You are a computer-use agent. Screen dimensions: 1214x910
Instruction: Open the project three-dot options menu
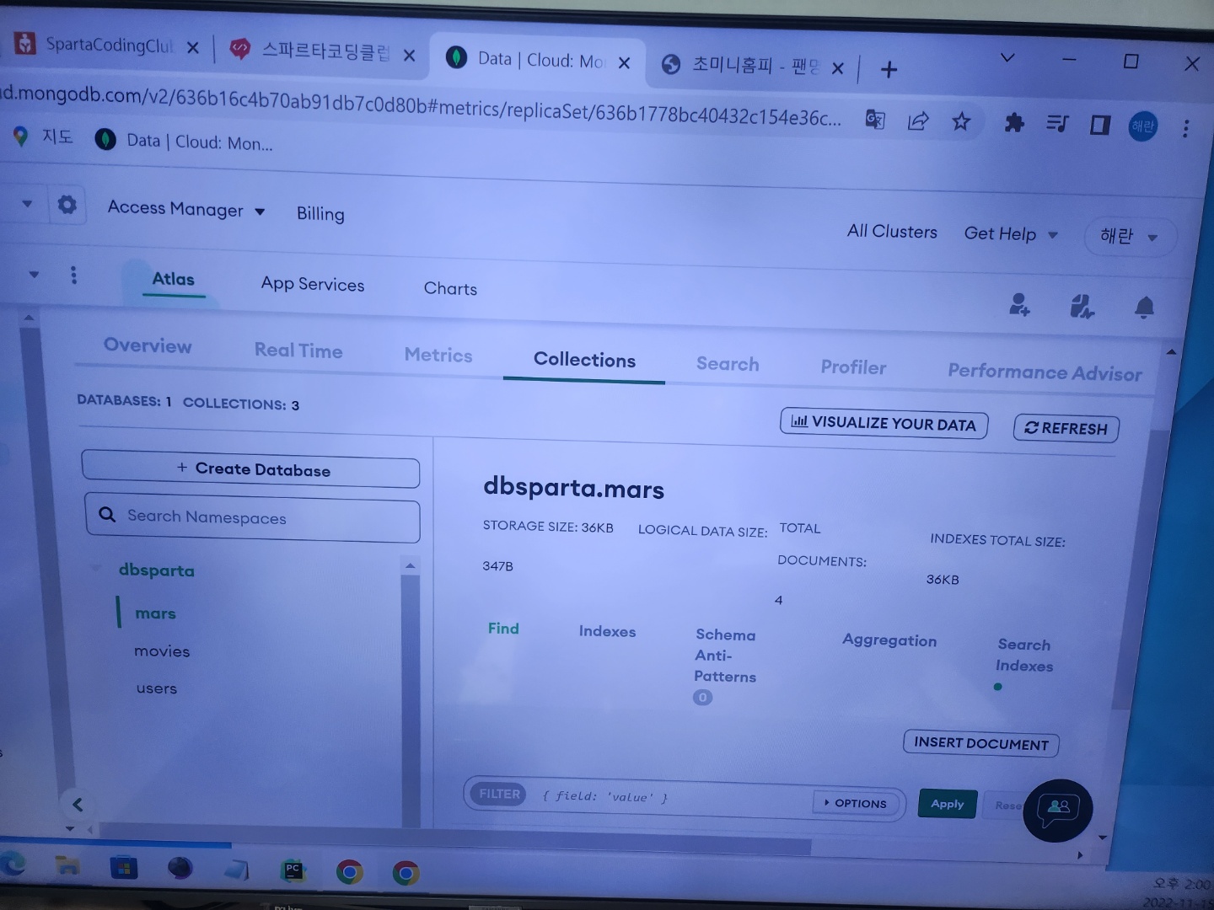(73, 275)
